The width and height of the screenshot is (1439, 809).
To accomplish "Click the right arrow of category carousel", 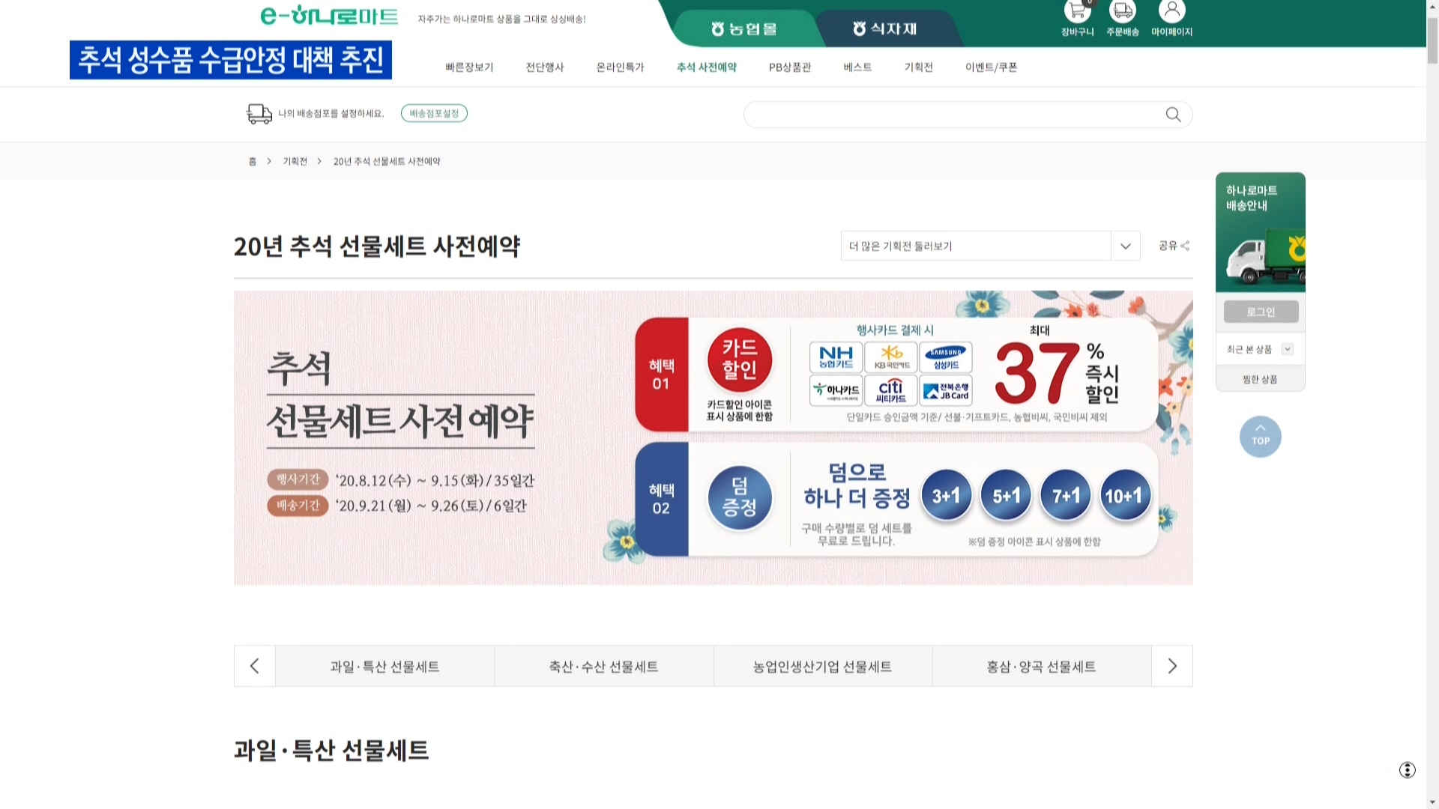I will pos(1171,666).
